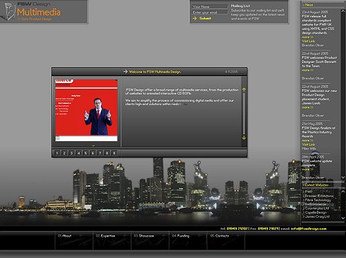Click the yellow arrow beside Submit
346x258 pixels.
point(194,18)
